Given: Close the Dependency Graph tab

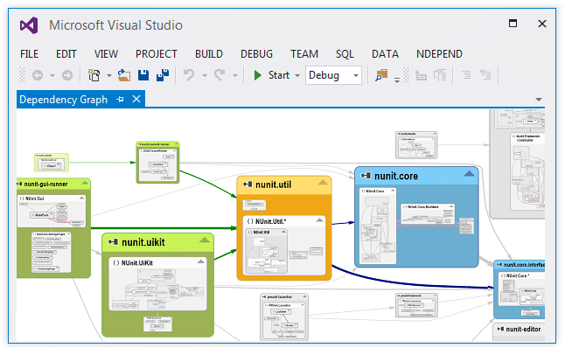Looking at the screenshot, I should point(136,99).
